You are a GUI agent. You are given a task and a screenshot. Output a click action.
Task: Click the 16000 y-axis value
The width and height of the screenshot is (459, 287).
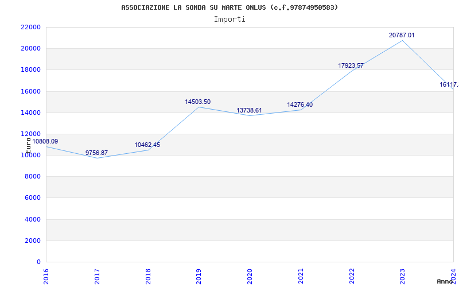pyautogui.click(x=31, y=91)
